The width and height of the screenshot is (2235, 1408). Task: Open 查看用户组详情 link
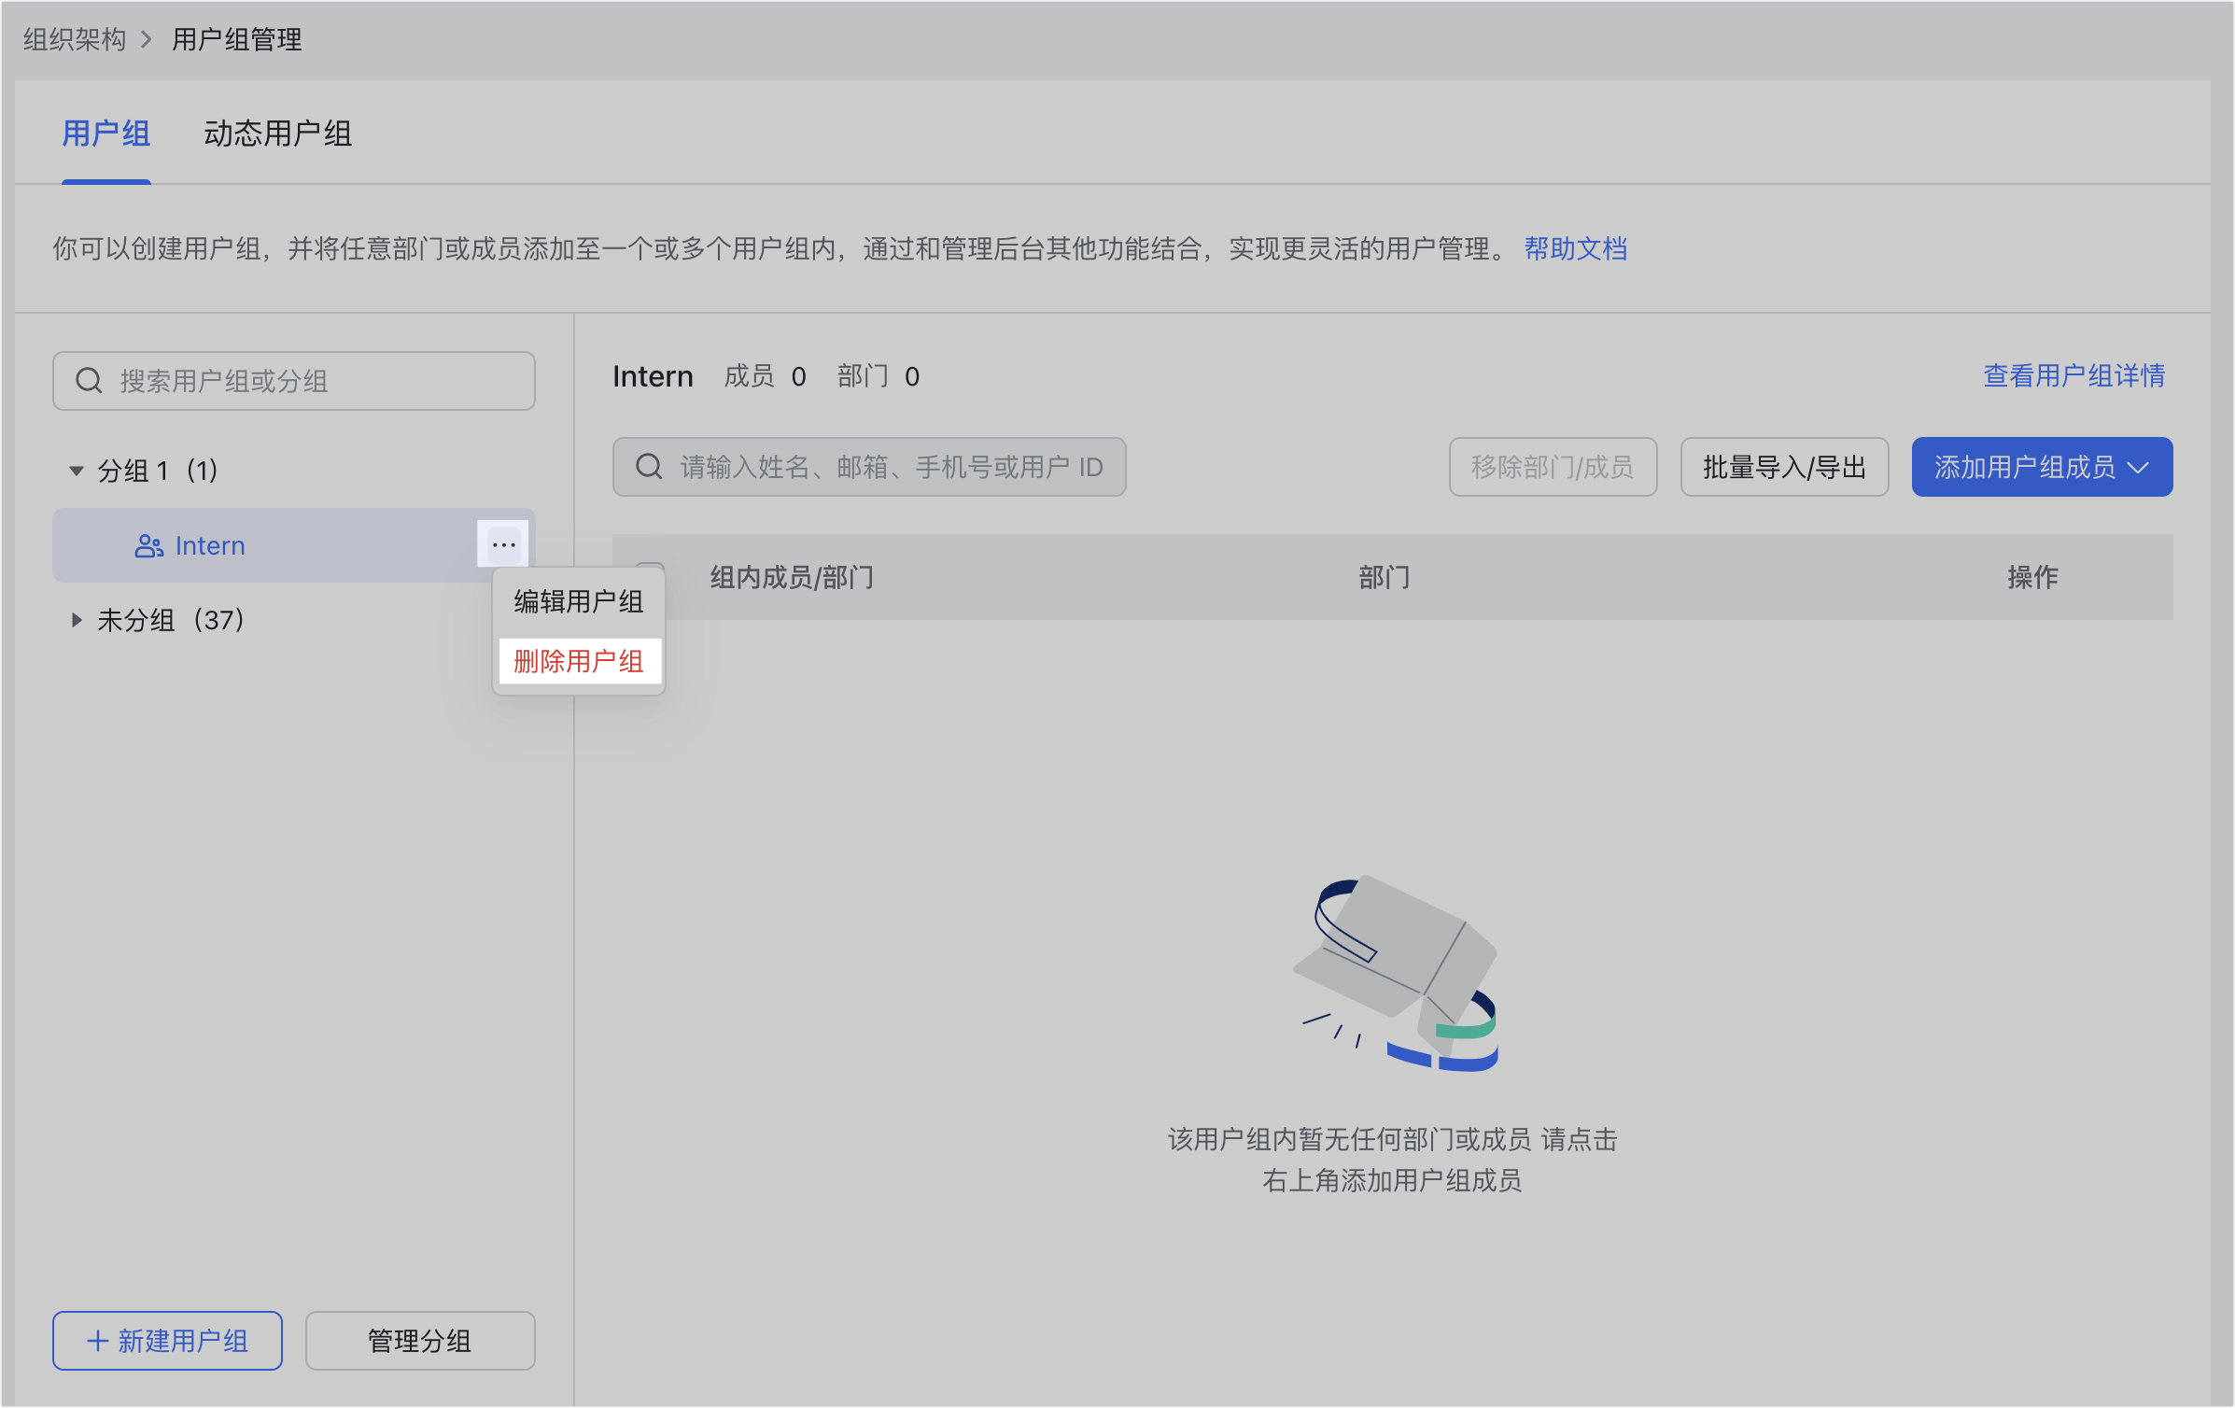pos(2073,375)
